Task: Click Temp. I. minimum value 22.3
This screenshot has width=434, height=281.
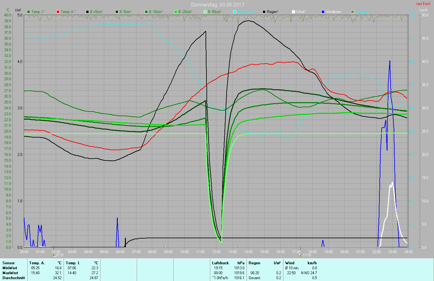Action: coord(95,268)
